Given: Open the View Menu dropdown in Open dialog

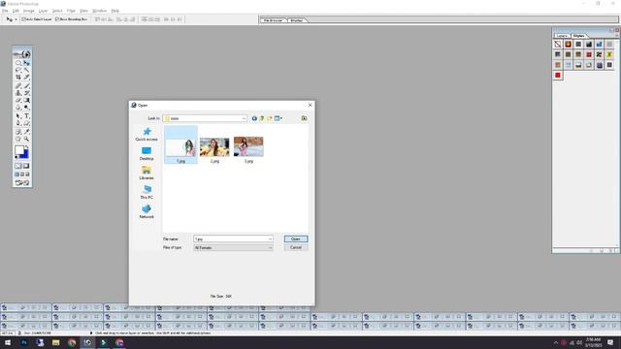Looking at the screenshot, I should 278,118.
